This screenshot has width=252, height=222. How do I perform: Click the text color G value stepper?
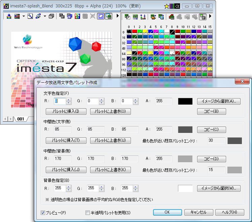coord(102,101)
